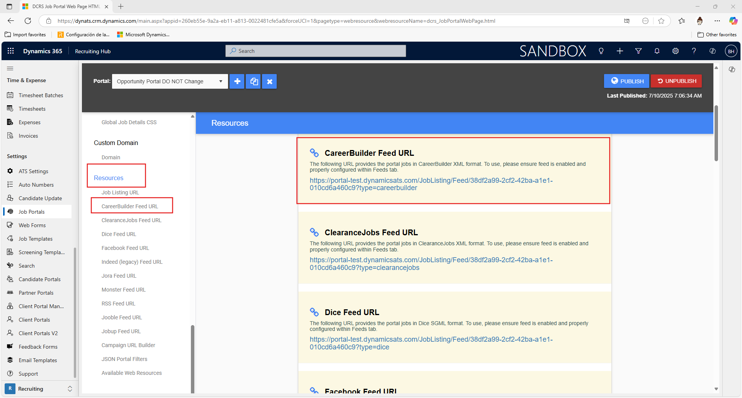The image size is (742, 398).
Task: Select Resources section in portal navigation
Action: point(109,178)
